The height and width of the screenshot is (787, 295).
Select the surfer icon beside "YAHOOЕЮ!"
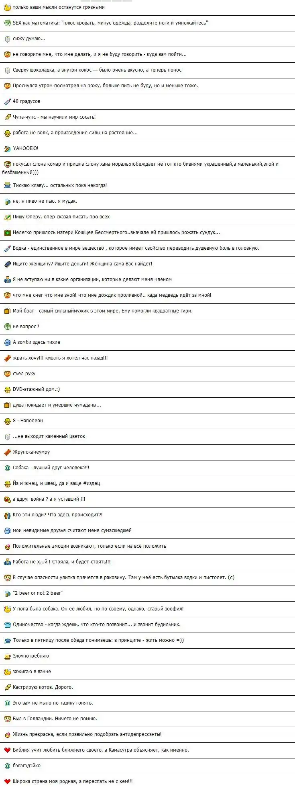7,148
